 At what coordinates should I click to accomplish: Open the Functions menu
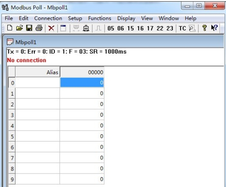coord(100,18)
